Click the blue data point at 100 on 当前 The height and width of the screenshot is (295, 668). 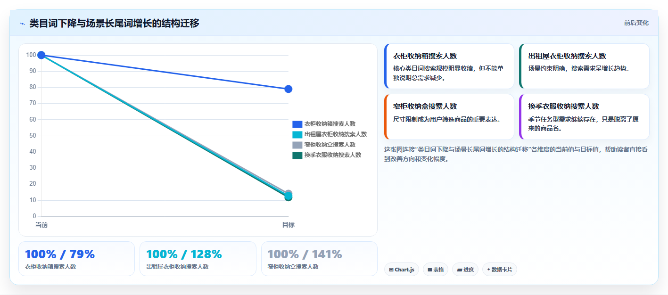click(41, 55)
